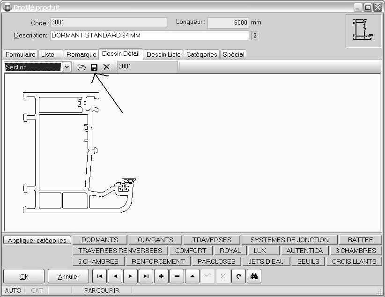Screen dimensions: 385x297
Task: Switch to the Catégories tab
Action: pos(201,54)
